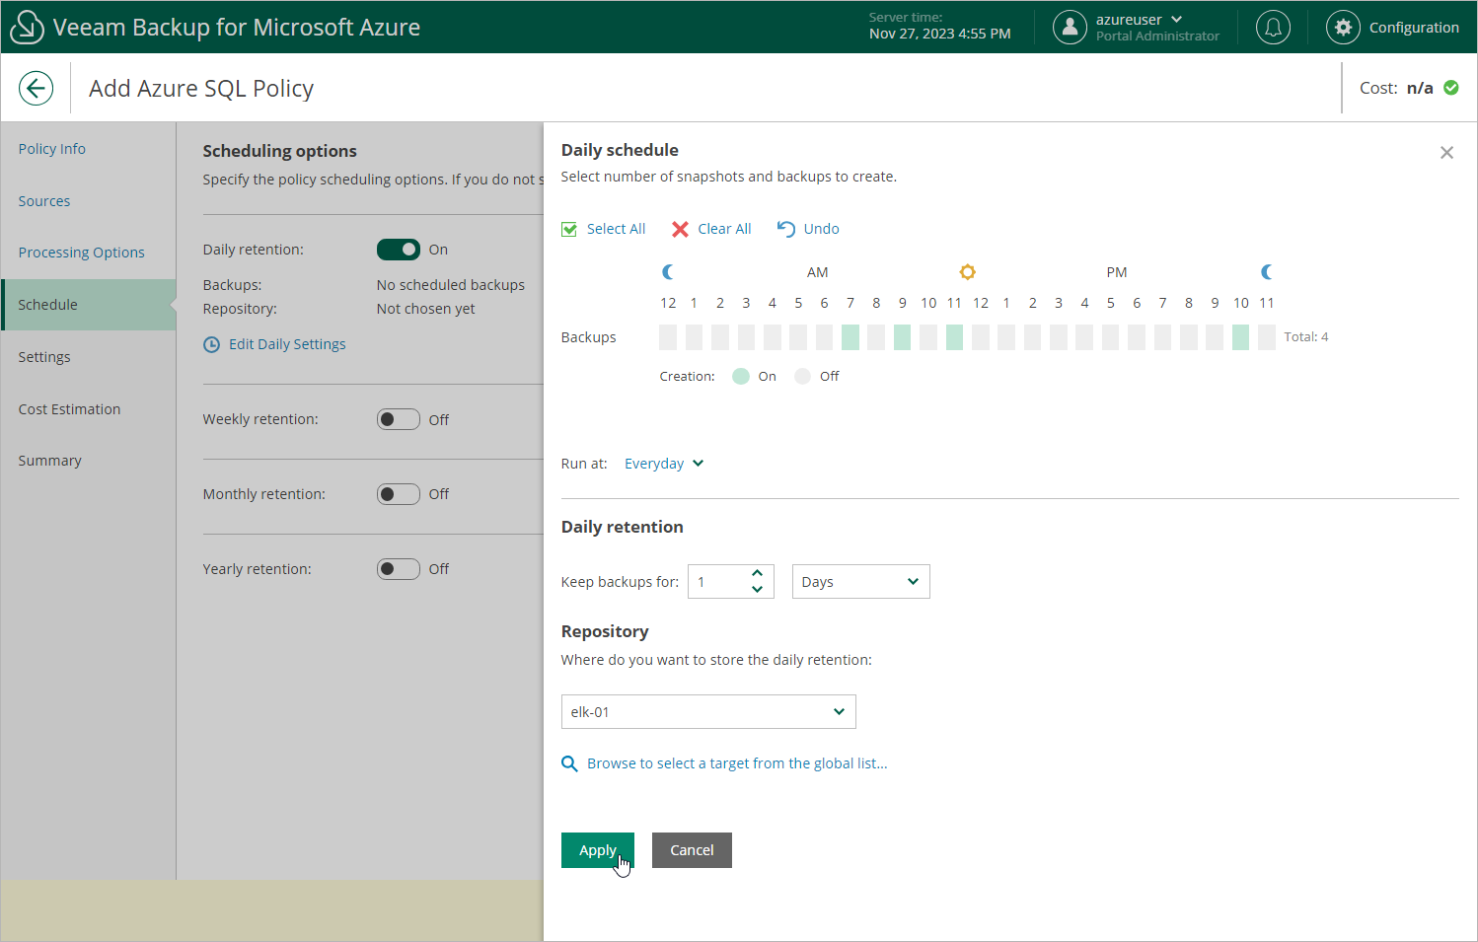Close the Daily schedule panel
The height and width of the screenshot is (942, 1478).
pyautogui.click(x=1446, y=153)
